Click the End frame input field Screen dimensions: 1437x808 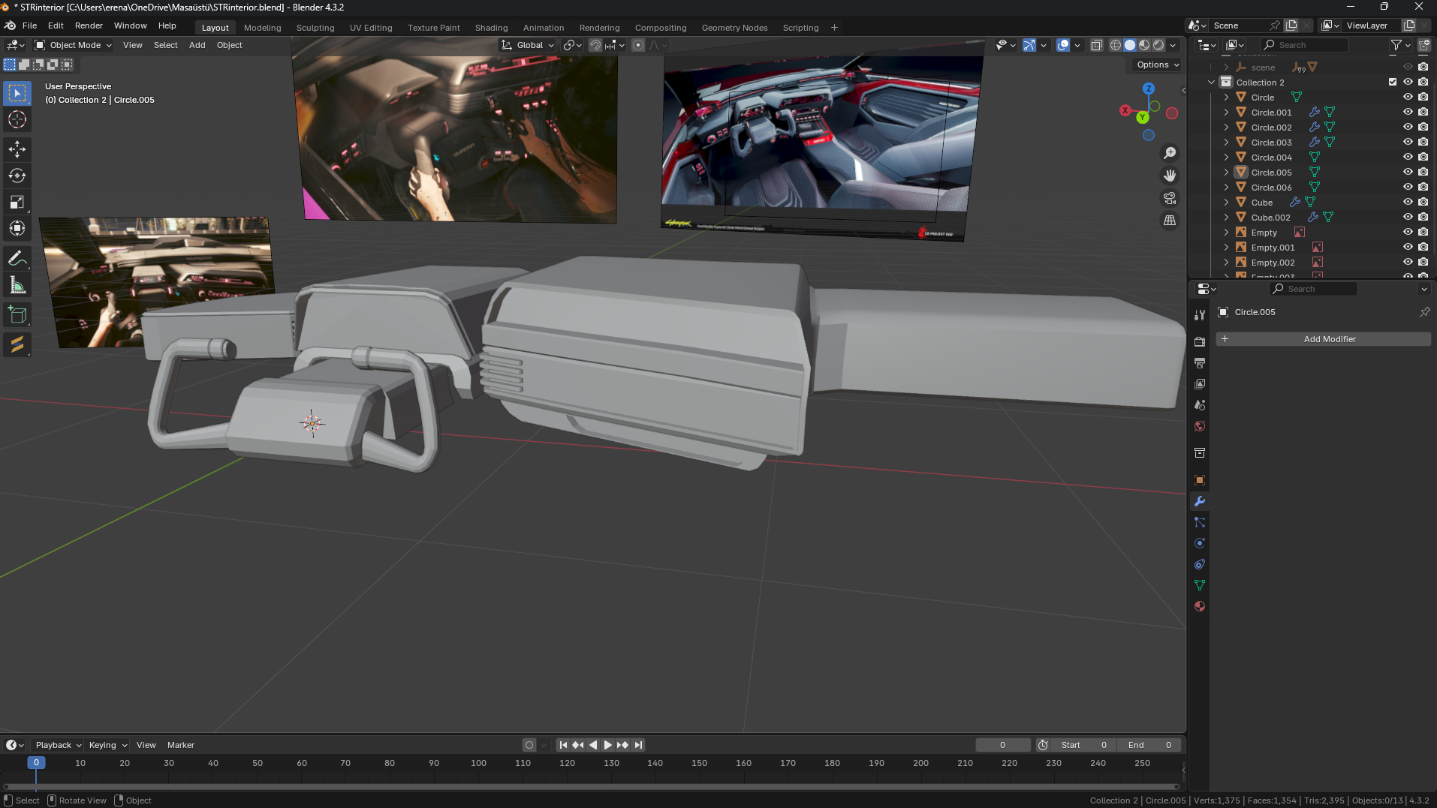(x=1149, y=745)
